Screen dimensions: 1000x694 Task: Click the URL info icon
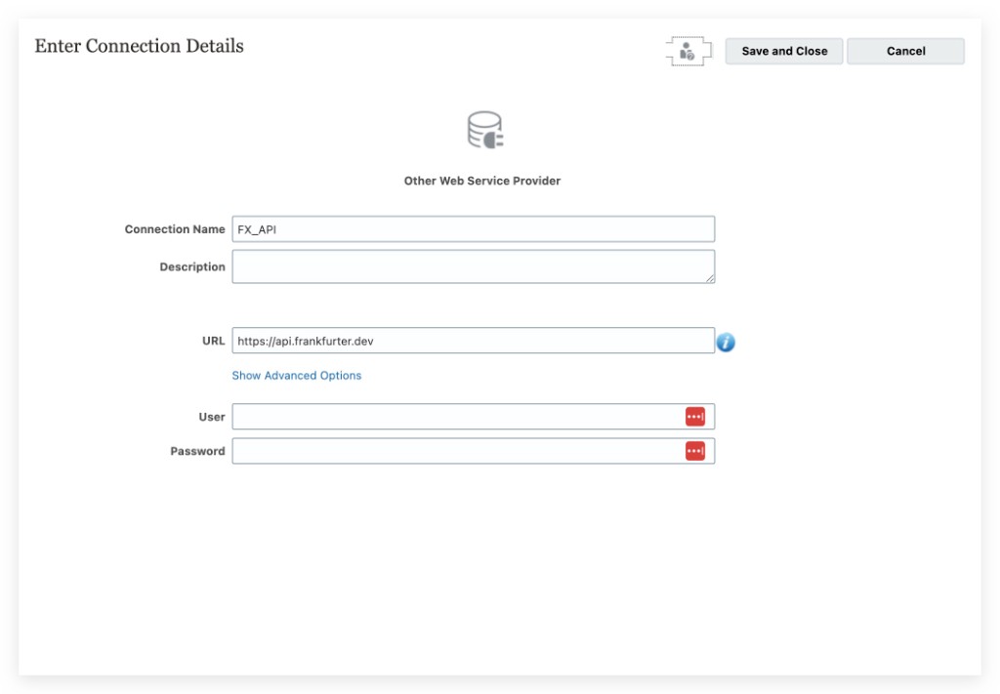coord(726,343)
